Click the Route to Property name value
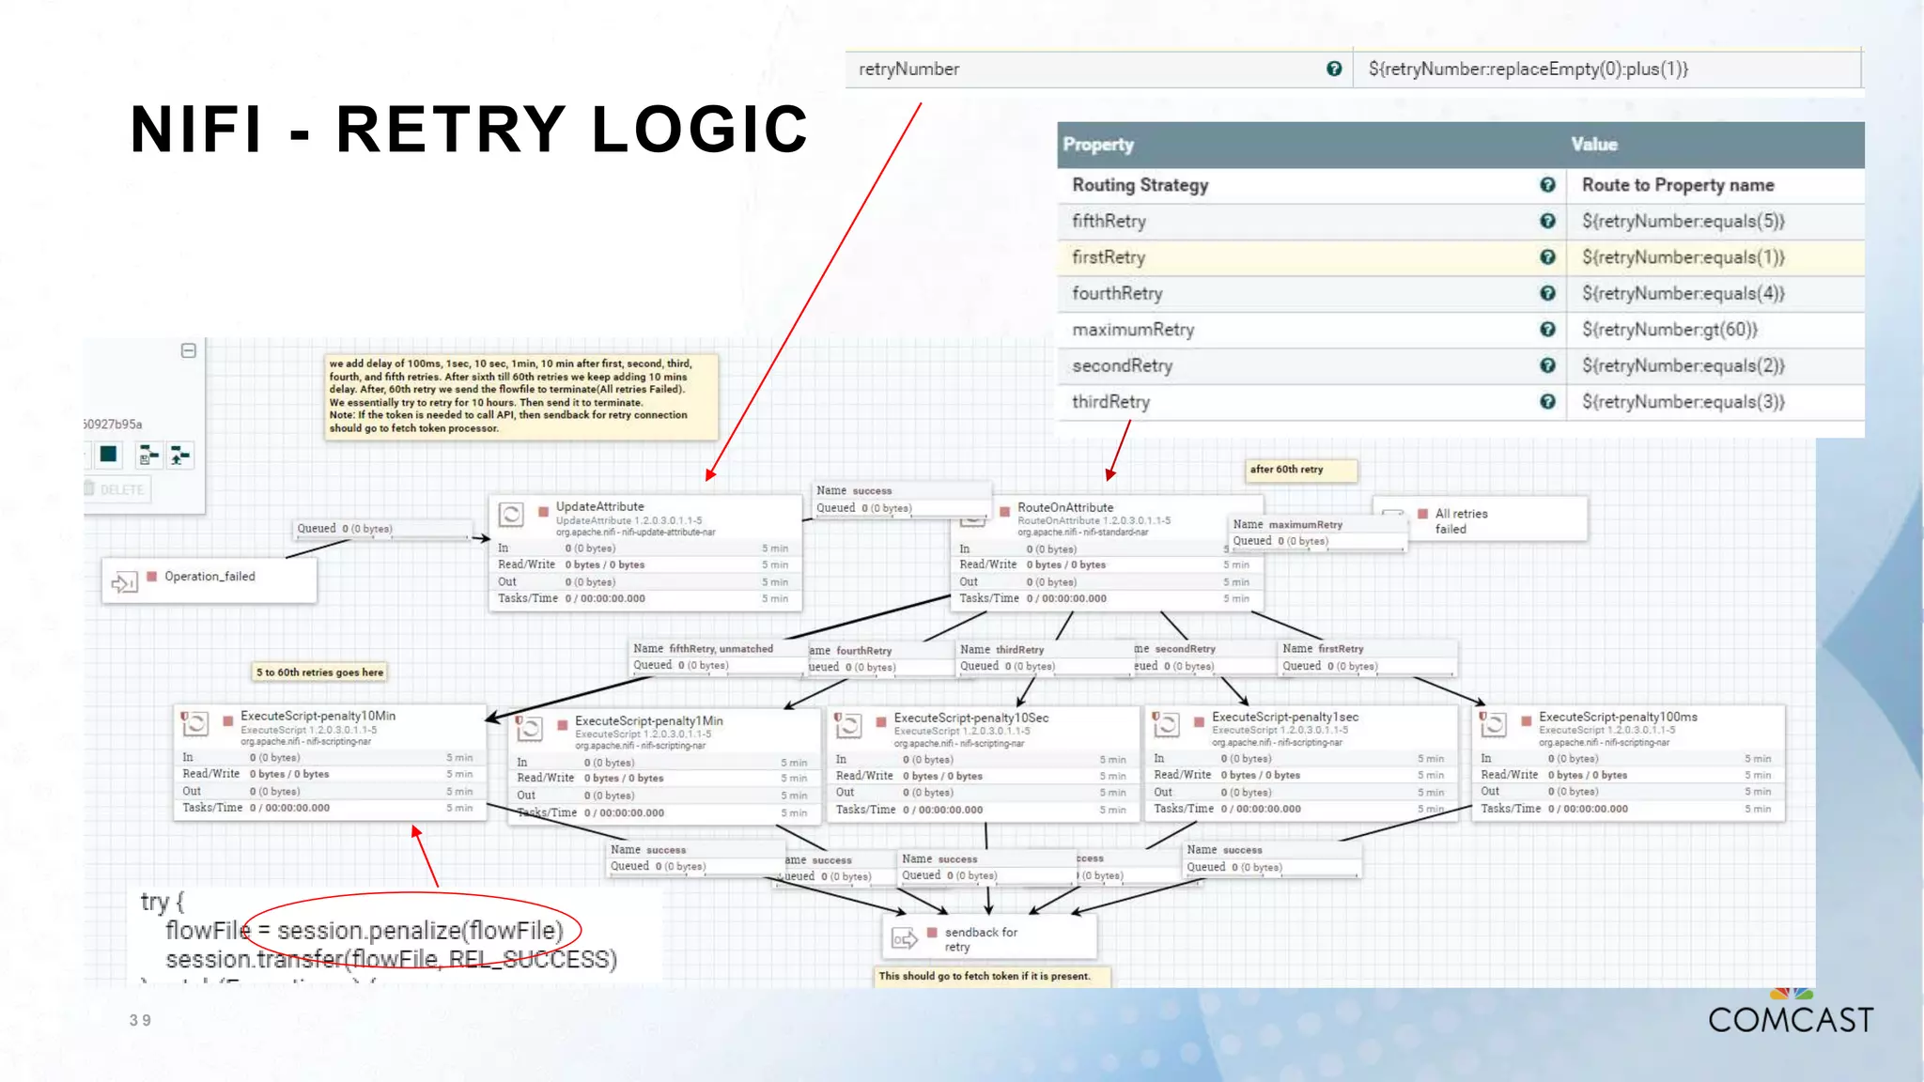1924x1082 pixels. (1678, 185)
